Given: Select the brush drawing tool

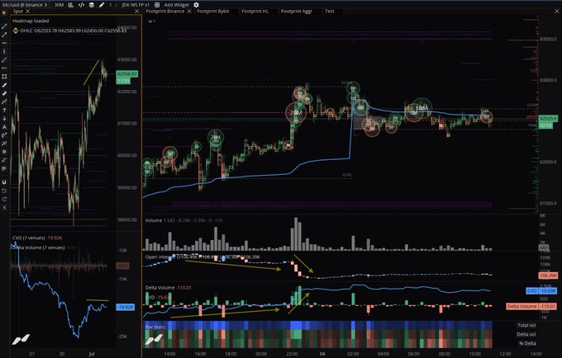Looking at the screenshot, I should tap(4, 85).
